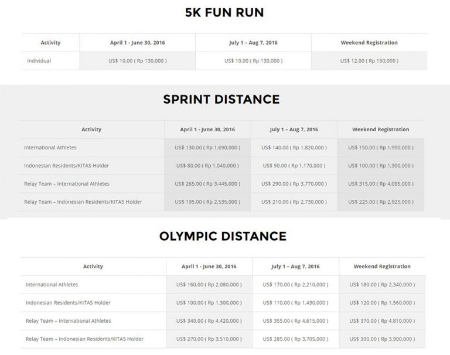Select the Individual row in 5K Fun Run

(39, 60)
